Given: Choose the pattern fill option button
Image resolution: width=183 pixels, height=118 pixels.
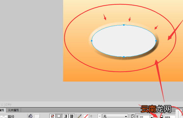Looking at the screenshot, I should pyautogui.click(x=72, y=116).
